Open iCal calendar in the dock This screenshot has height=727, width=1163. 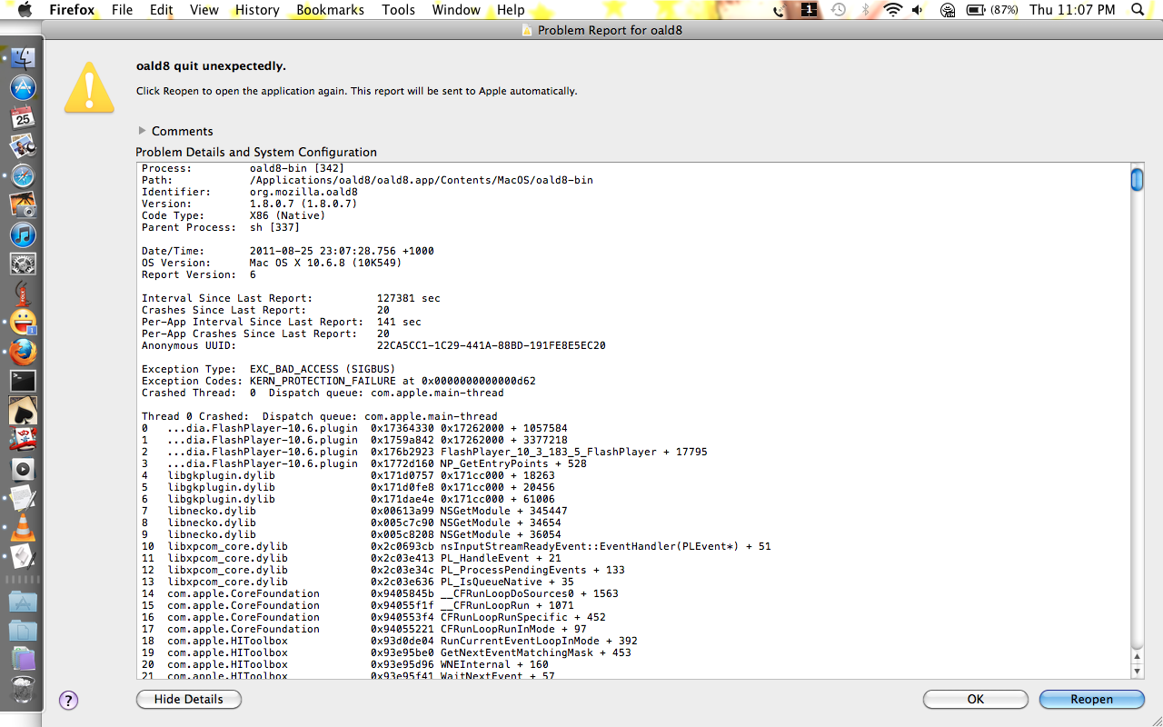pyautogui.click(x=23, y=117)
